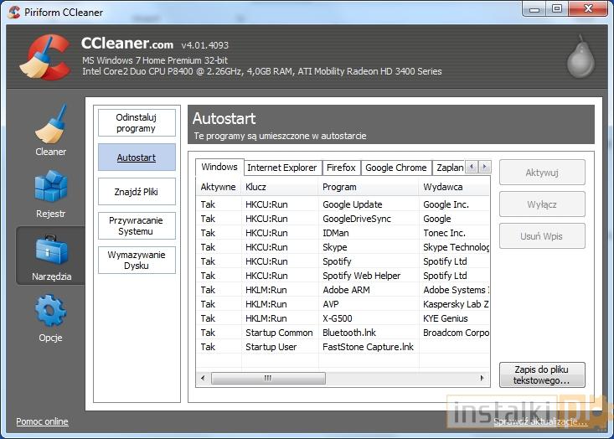The image size is (614, 439).
Task: Select the Bluetooth.lnk entry
Action: point(343,333)
